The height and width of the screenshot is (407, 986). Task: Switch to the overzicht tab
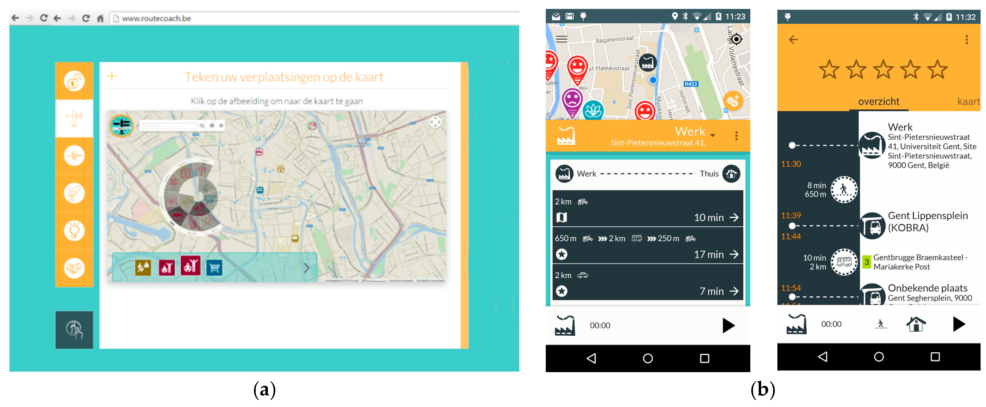(878, 102)
